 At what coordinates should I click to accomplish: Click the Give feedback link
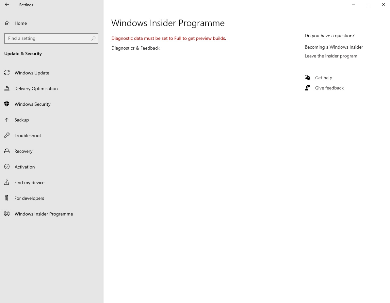(x=329, y=88)
